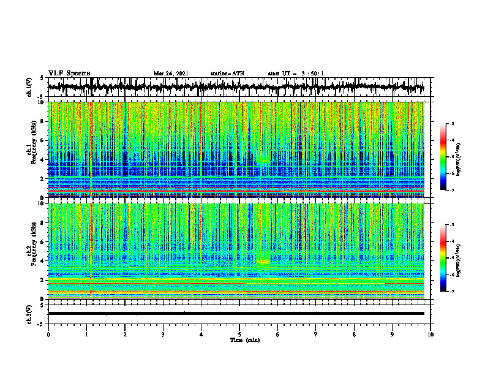Click the 'start UT = 3:50:1' label

(296, 74)
